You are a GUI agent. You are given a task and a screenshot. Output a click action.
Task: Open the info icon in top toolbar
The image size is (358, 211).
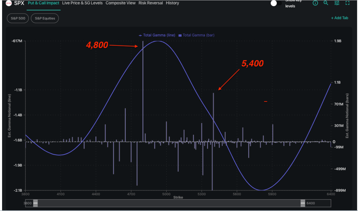click(x=315, y=3)
